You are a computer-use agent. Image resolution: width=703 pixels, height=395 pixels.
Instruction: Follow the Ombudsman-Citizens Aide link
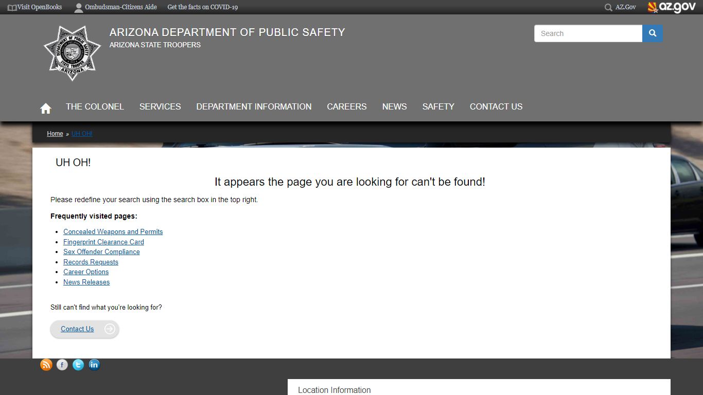tap(121, 7)
